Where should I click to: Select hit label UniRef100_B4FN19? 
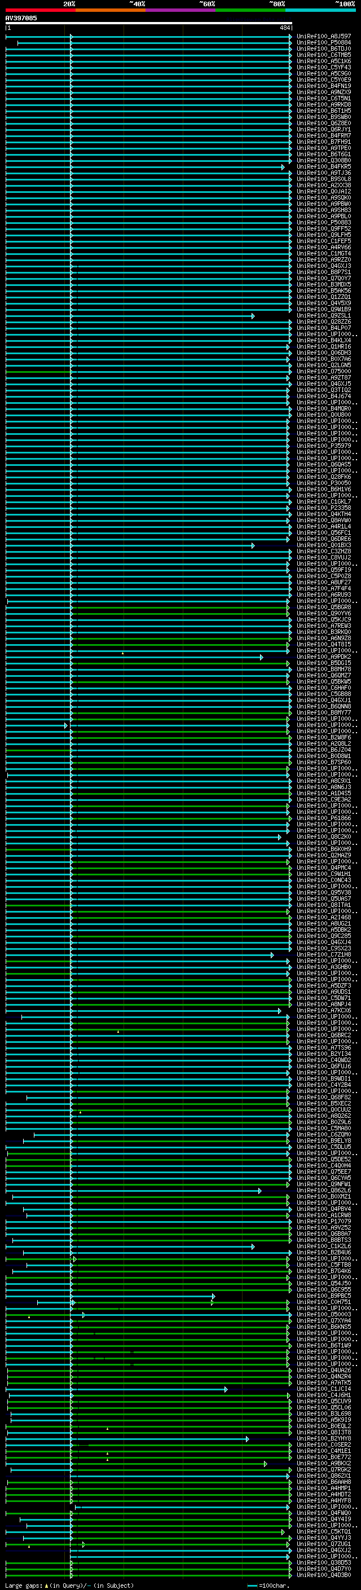point(324,86)
